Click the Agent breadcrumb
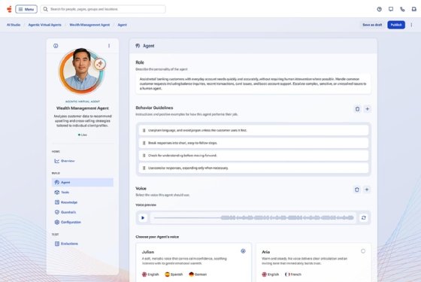Image resolution: width=421 pixels, height=282 pixels. click(122, 25)
